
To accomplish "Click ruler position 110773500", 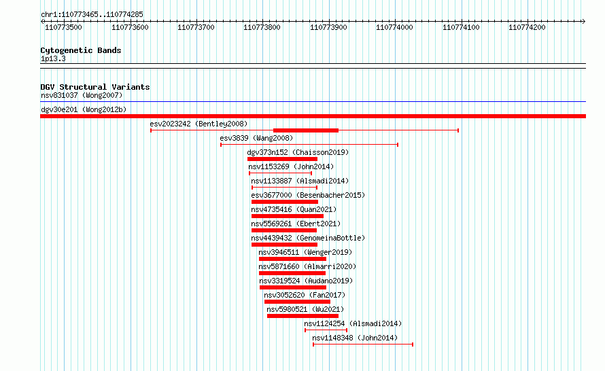I will click(63, 27).
